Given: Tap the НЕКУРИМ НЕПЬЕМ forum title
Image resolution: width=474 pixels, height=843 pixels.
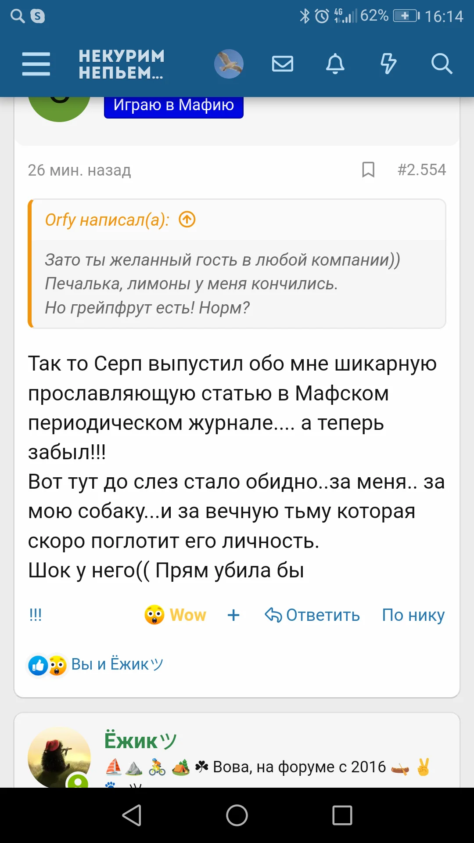Looking at the screenshot, I should click(122, 64).
